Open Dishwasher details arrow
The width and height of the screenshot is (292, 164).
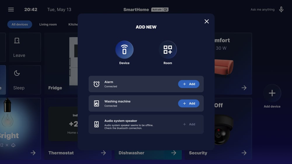pyautogui.click(x=174, y=153)
